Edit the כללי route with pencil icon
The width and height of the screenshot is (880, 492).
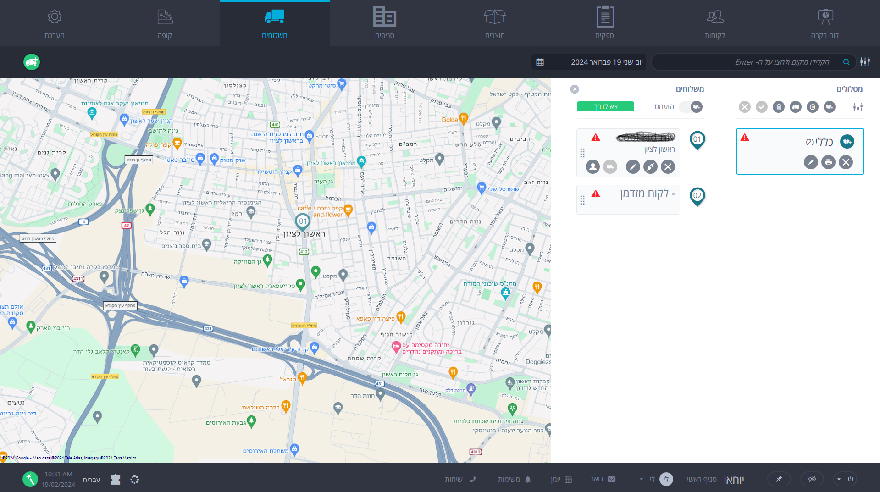click(x=810, y=162)
